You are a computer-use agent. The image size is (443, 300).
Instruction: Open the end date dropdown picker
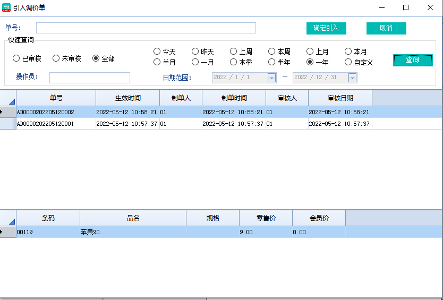[352, 78]
